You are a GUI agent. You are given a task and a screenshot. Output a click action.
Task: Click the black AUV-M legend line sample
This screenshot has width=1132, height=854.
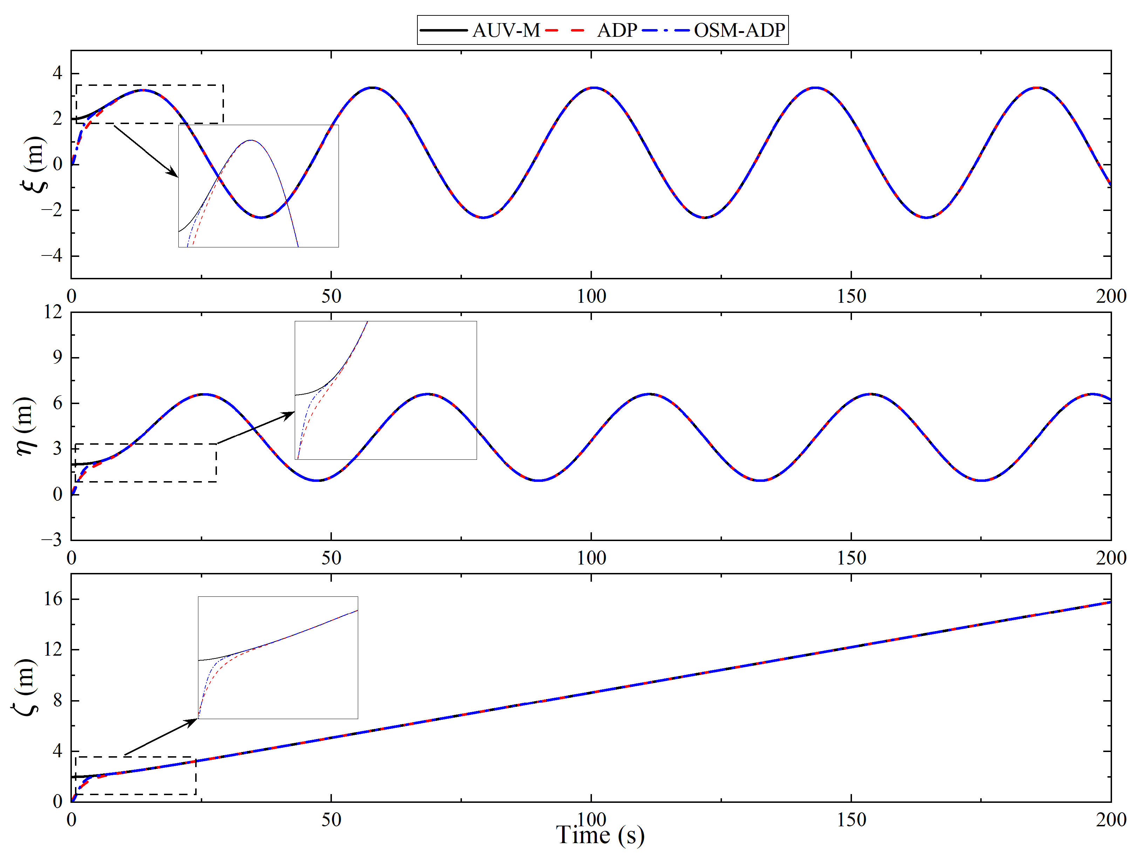point(444,30)
